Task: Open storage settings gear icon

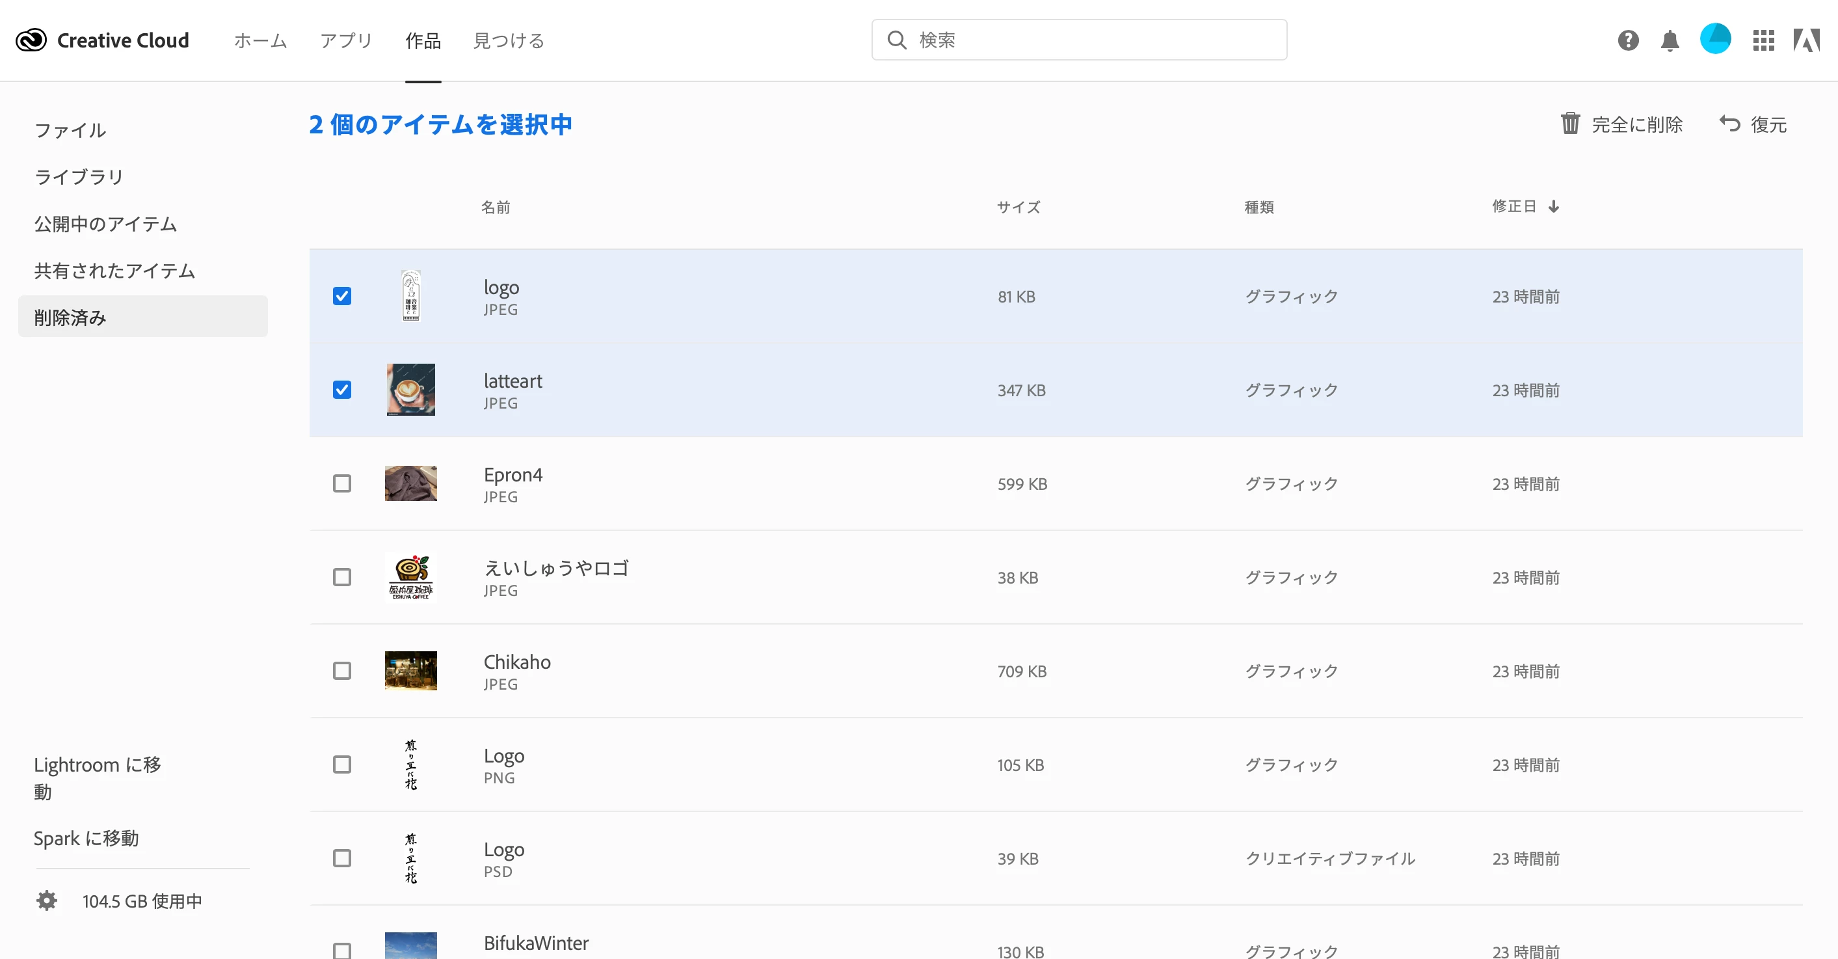Action: 46,900
